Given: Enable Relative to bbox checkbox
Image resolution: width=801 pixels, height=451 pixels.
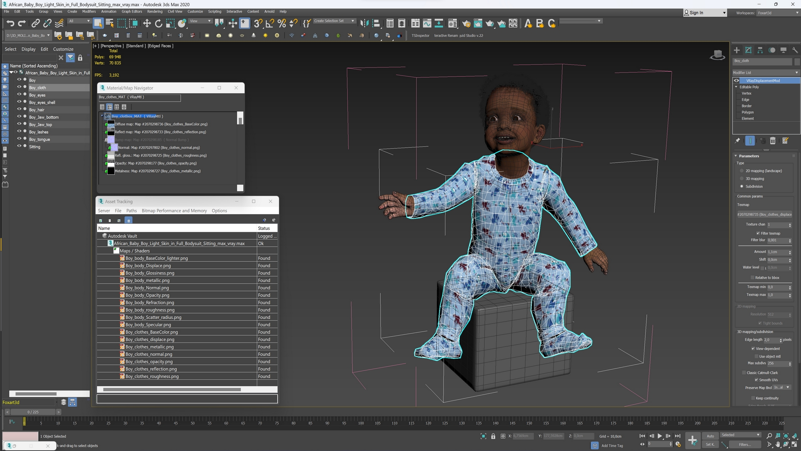Looking at the screenshot, I should [753, 278].
